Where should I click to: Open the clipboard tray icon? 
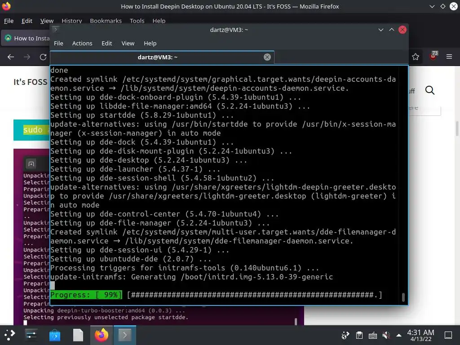(x=359, y=335)
